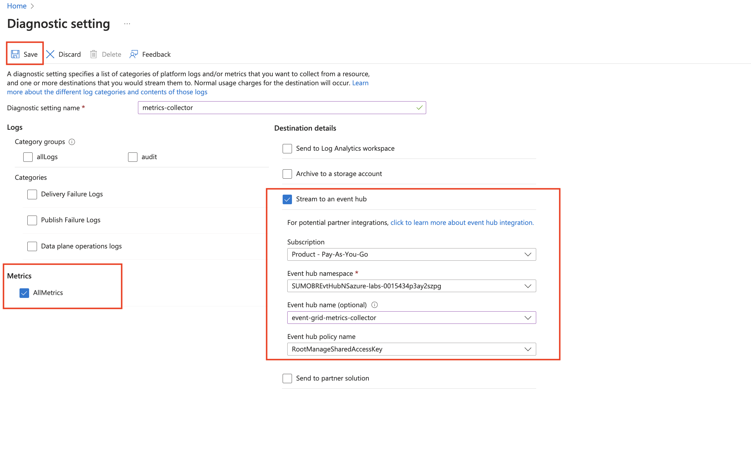Click Home breadcrumb navigation link

click(x=17, y=6)
